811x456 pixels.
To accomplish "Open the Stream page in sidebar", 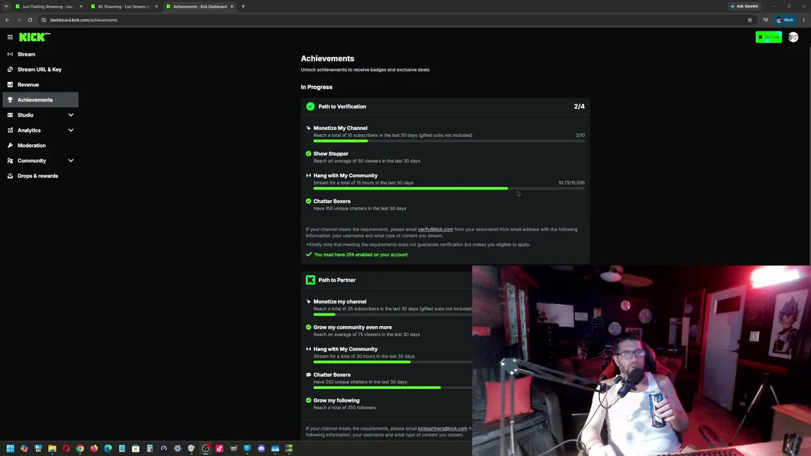I will [x=41, y=54].
